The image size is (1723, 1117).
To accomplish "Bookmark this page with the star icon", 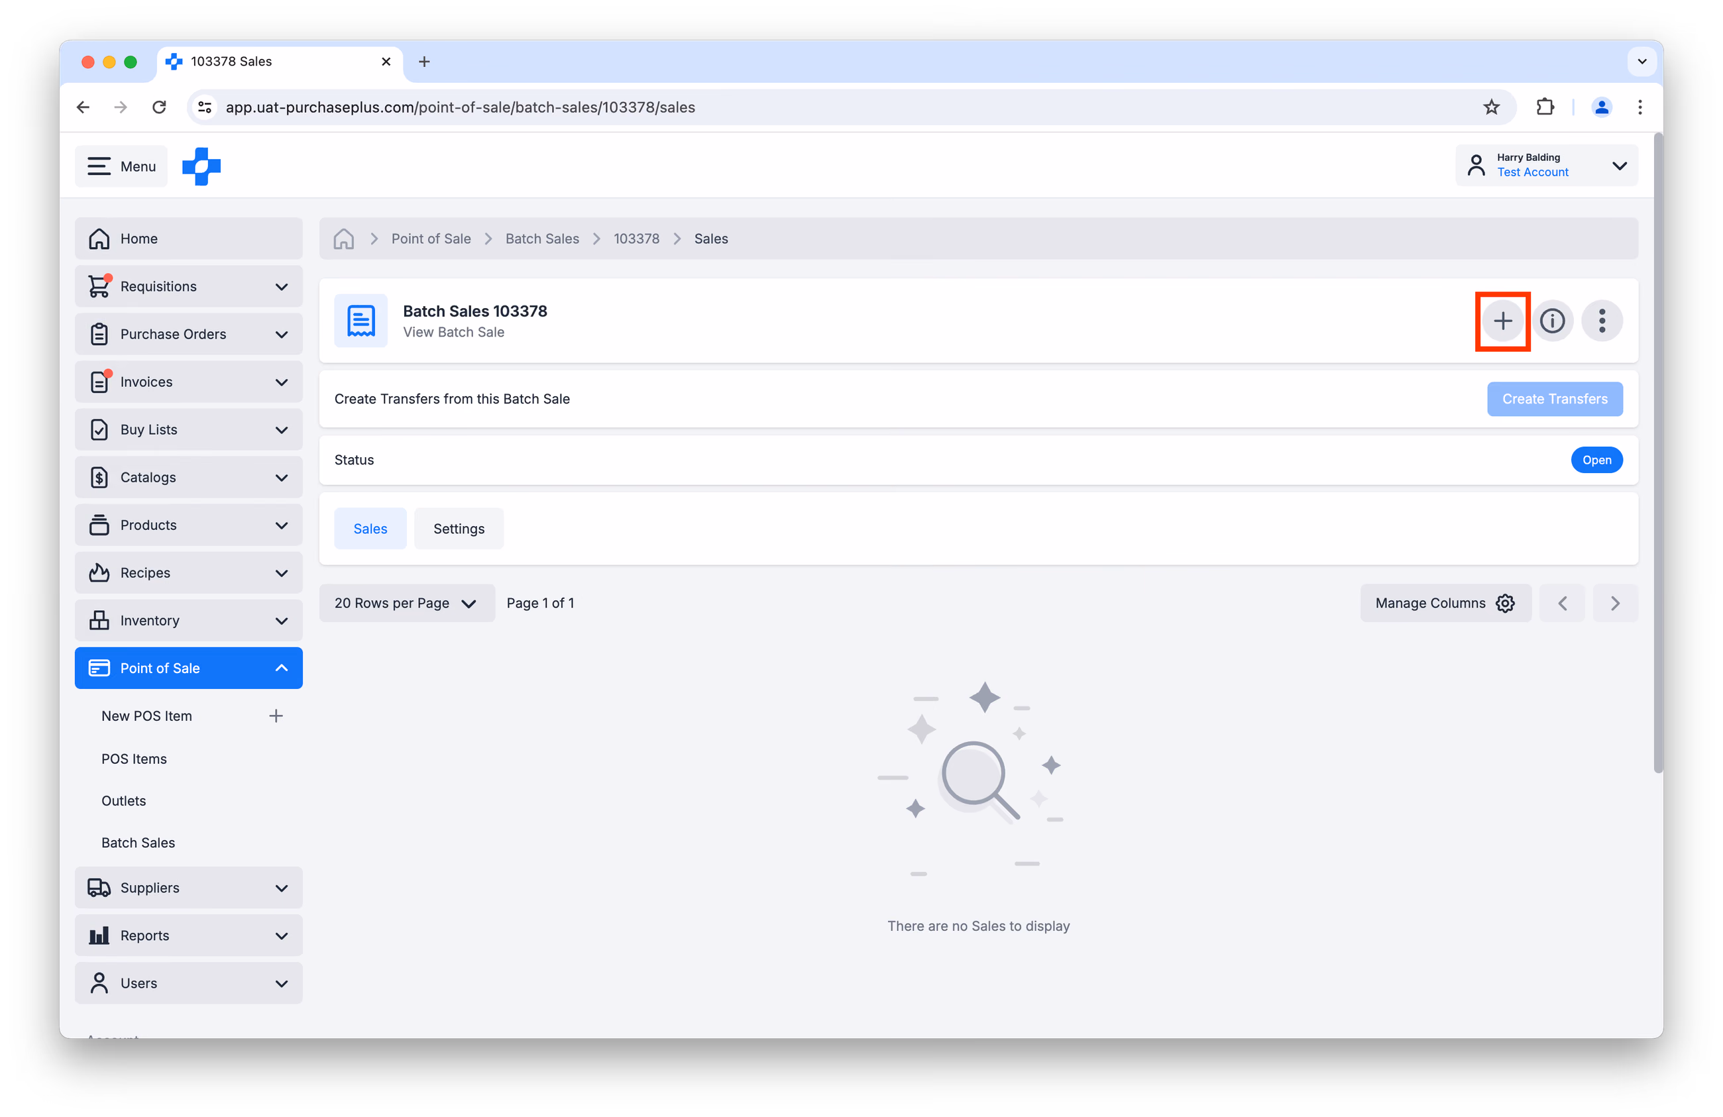I will [1490, 107].
